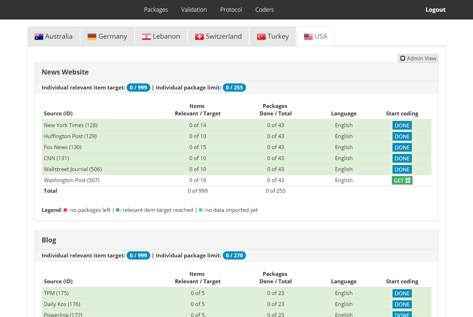This screenshot has width=473, height=317.
Task: Click the Washington Post (507) source name
Action: (x=72, y=180)
